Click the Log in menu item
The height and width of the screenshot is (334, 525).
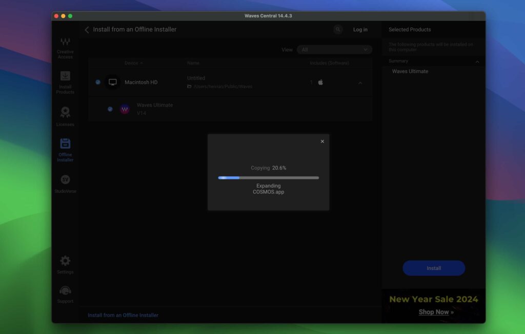360,29
